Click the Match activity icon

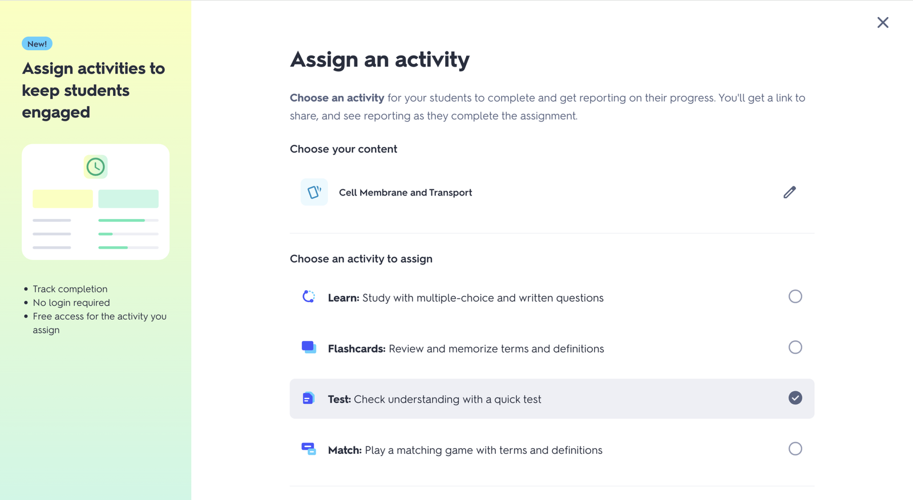[309, 449]
